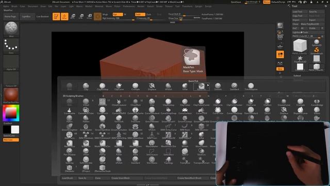Viewport: 330px width, 186px height.
Task: Select the TransposeSmart brush
Action: (201, 160)
